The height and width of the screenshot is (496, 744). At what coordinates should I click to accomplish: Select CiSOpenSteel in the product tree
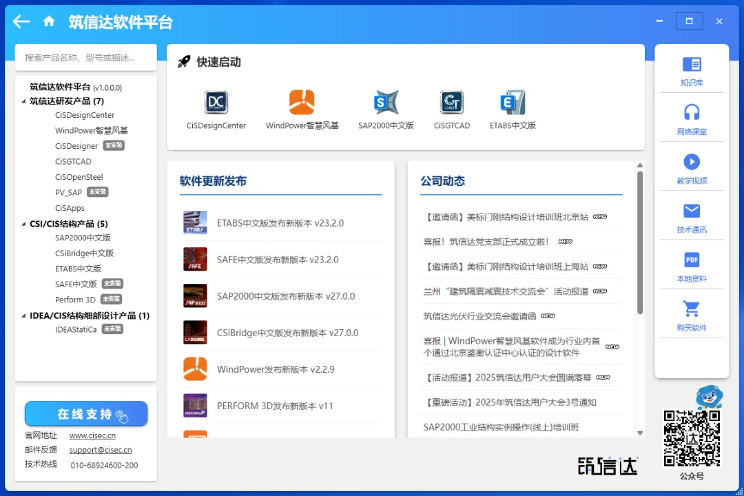coord(79,177)
